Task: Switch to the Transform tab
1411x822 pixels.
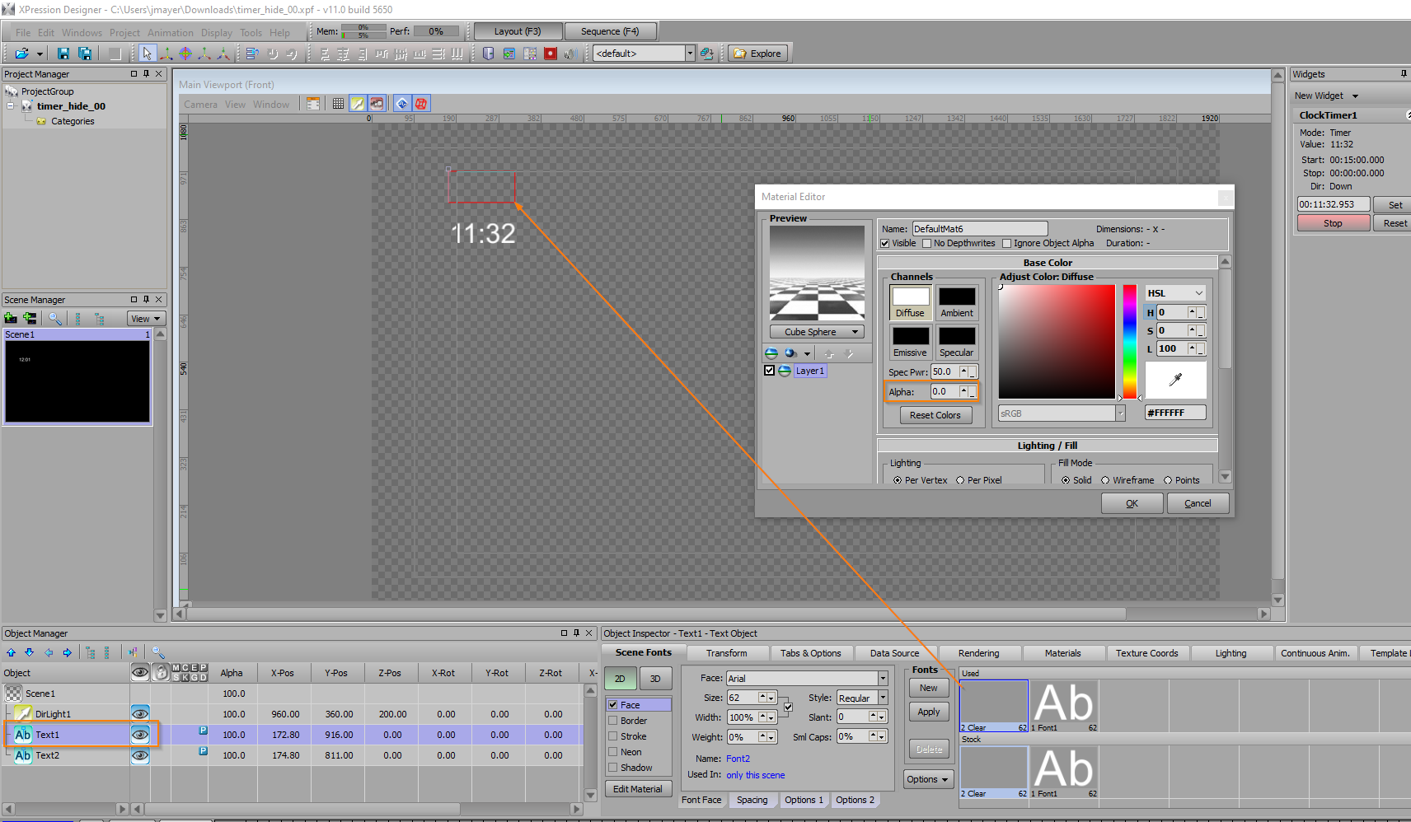Action: point(726,653)
